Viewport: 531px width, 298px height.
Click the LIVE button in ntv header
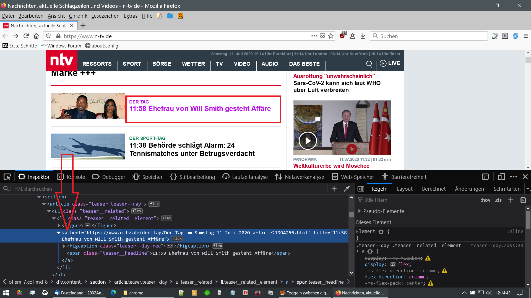coord(390,63)
